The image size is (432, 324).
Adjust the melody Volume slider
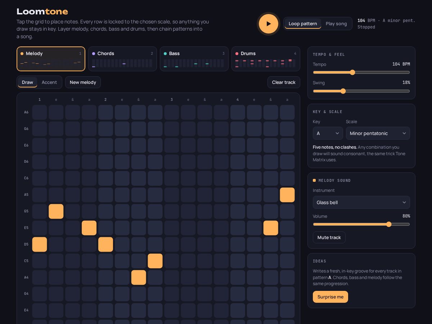pos(361,224)
